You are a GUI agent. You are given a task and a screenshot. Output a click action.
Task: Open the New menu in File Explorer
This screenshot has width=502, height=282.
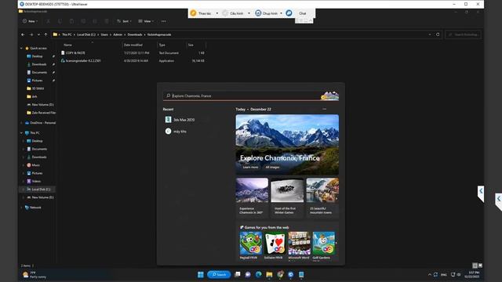pyautogui.click(x=30, y=21)
